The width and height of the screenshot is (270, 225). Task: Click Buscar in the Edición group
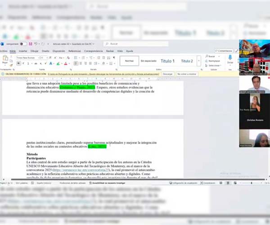coord(211,56)
